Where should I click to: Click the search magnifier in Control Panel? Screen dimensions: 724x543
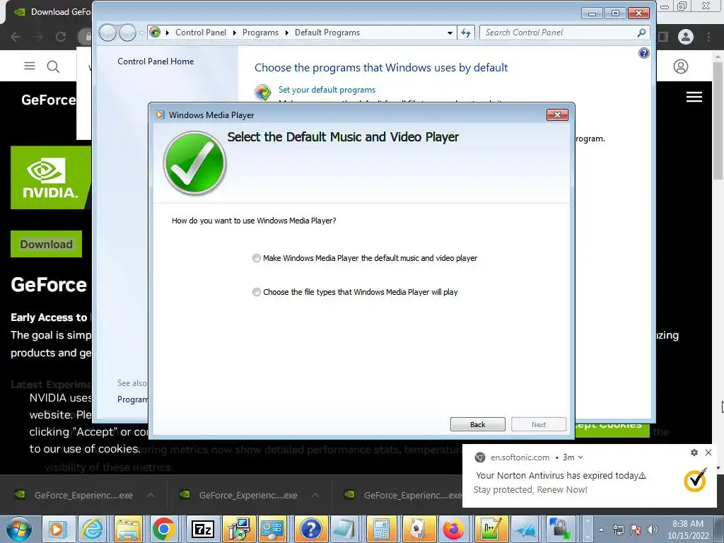pyautogui.click(x=641, y=33)
